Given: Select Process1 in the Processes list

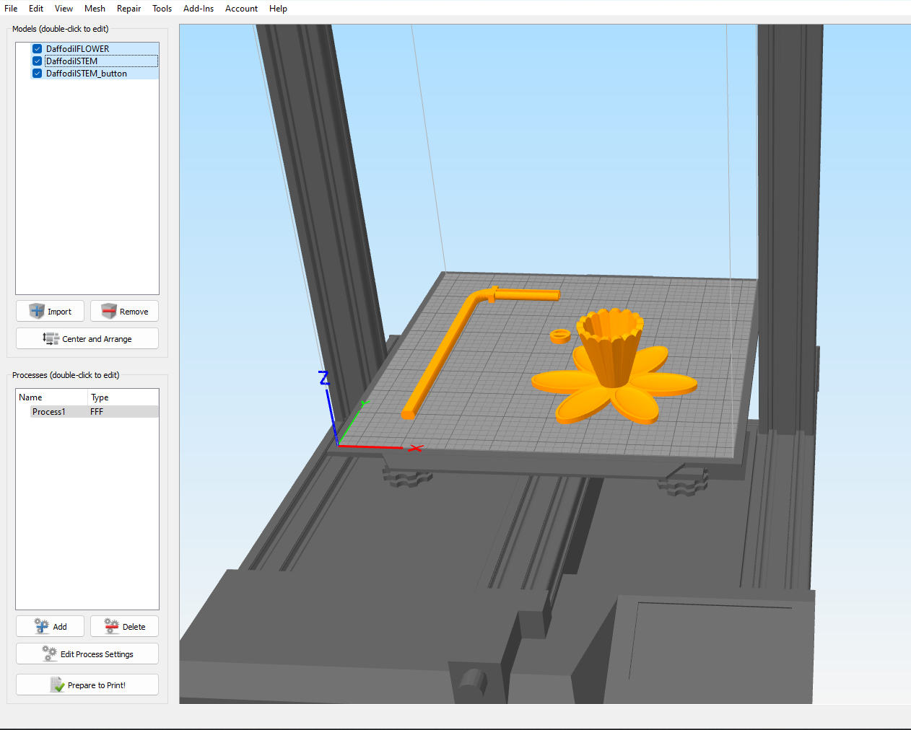Looking at the screenshot, I should (48, 411).
